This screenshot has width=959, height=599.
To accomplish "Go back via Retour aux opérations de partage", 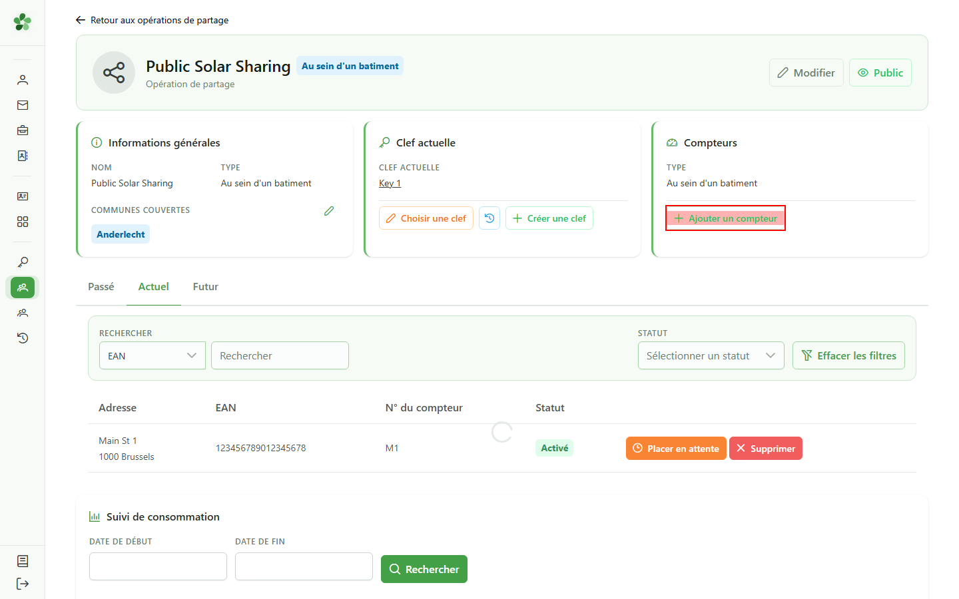I will tap(153, 20).
